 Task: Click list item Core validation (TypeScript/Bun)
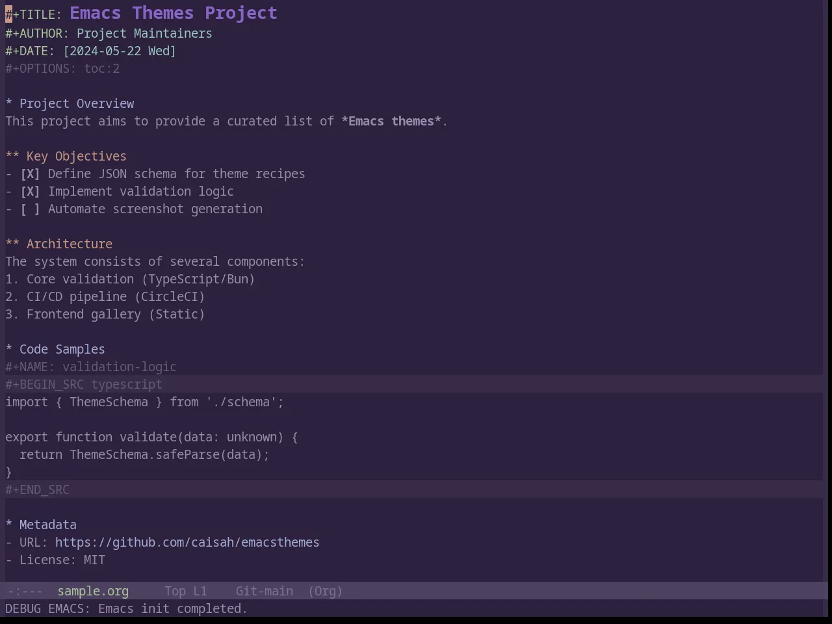130,279
